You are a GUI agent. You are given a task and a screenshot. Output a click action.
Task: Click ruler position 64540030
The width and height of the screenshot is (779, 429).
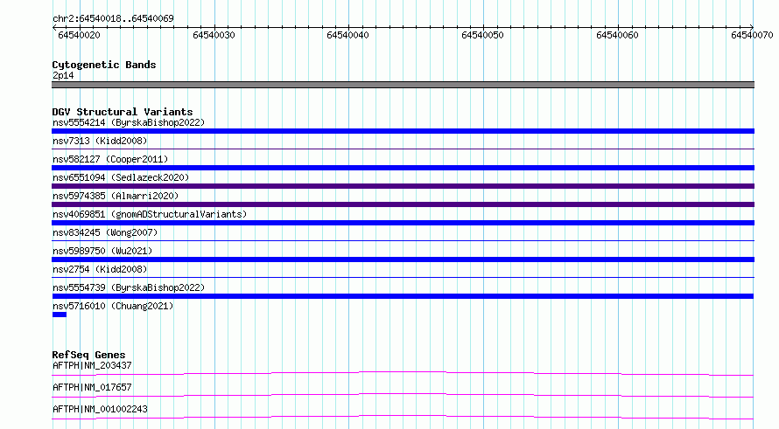214,35
